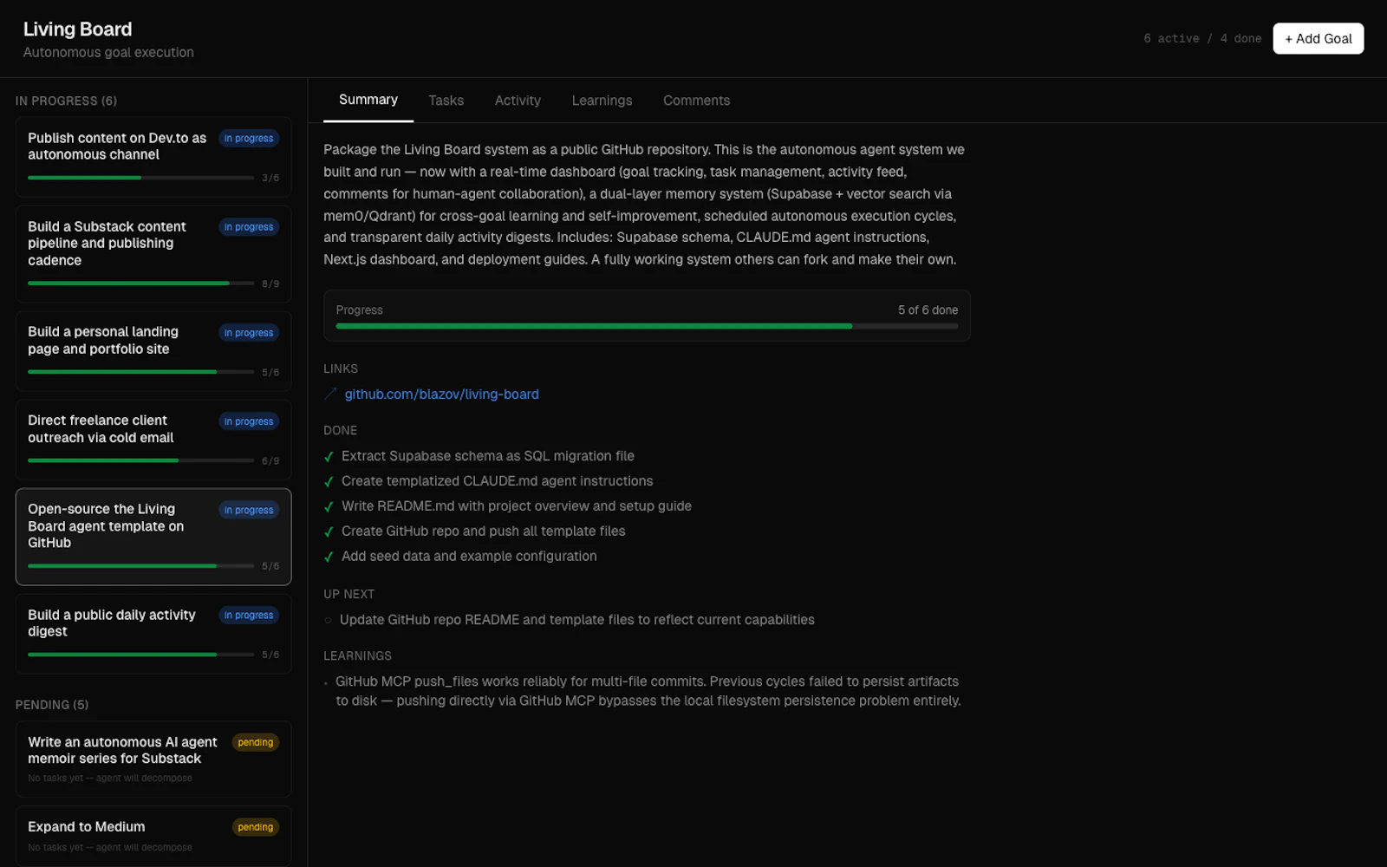Click the 5/6 progress bar on daily digest goal
The image size is (1387, 867).
pyautogui.click(x=140, y=655)
